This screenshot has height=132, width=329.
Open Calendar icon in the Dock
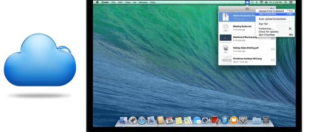[169, 120]
